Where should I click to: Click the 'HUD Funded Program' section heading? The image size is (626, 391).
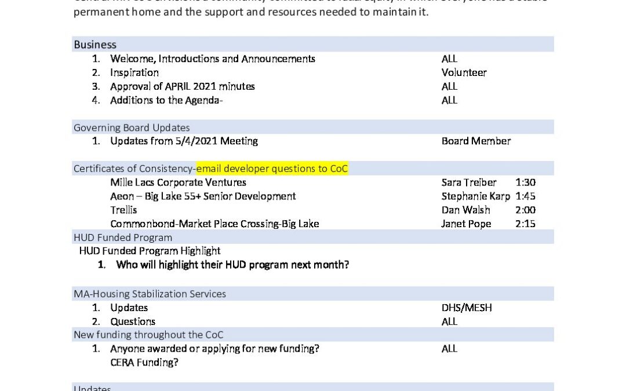122,237
